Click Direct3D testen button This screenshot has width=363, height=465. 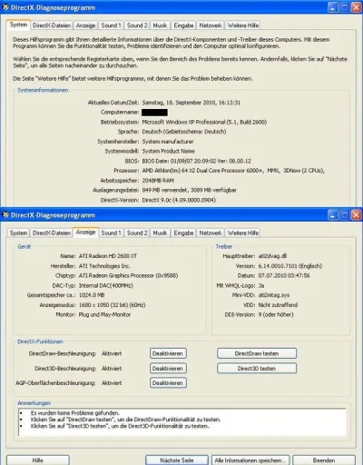pos(257,368)
